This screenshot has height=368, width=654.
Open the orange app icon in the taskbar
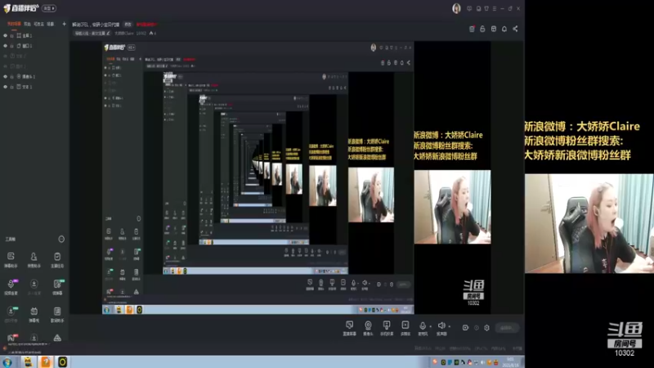pos(46,361)
